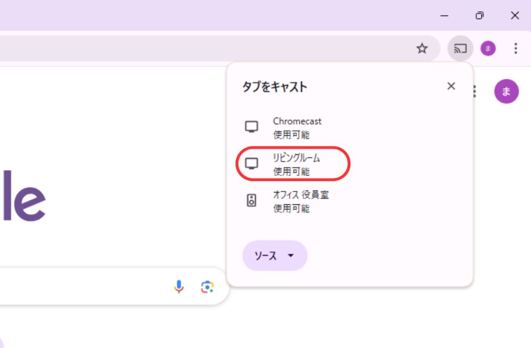531x348 pixels.
Task: Click the Google account avatar on the page
Action: (506, 91)
